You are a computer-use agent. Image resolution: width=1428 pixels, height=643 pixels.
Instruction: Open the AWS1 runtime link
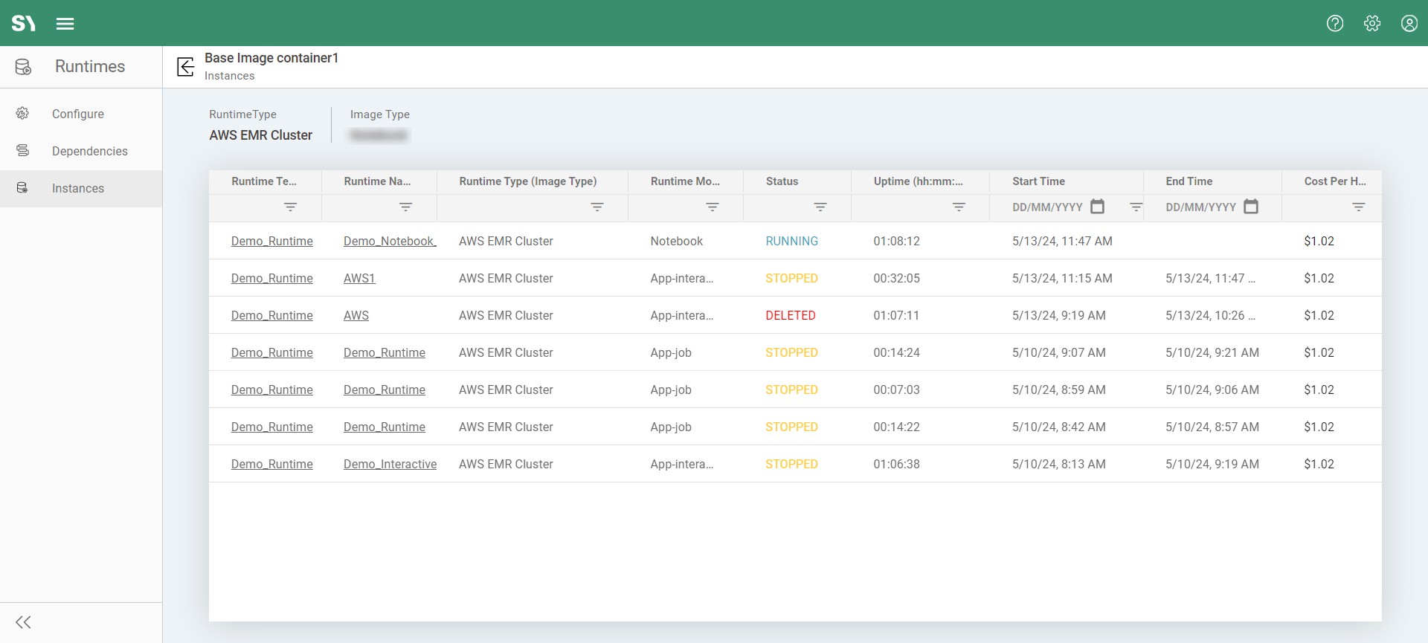[359, 278]
